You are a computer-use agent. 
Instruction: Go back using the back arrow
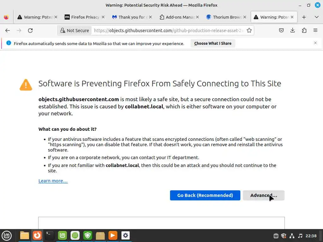tap(8, 31)
